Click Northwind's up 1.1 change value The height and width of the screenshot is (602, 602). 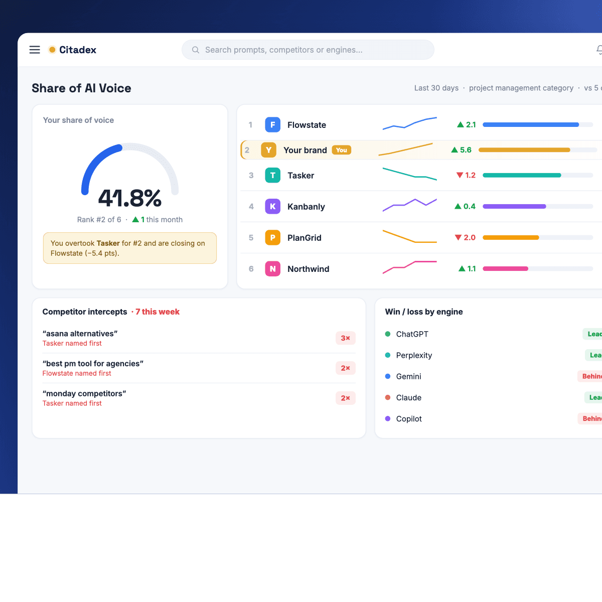pyautogui.click(x=467, y=268)
